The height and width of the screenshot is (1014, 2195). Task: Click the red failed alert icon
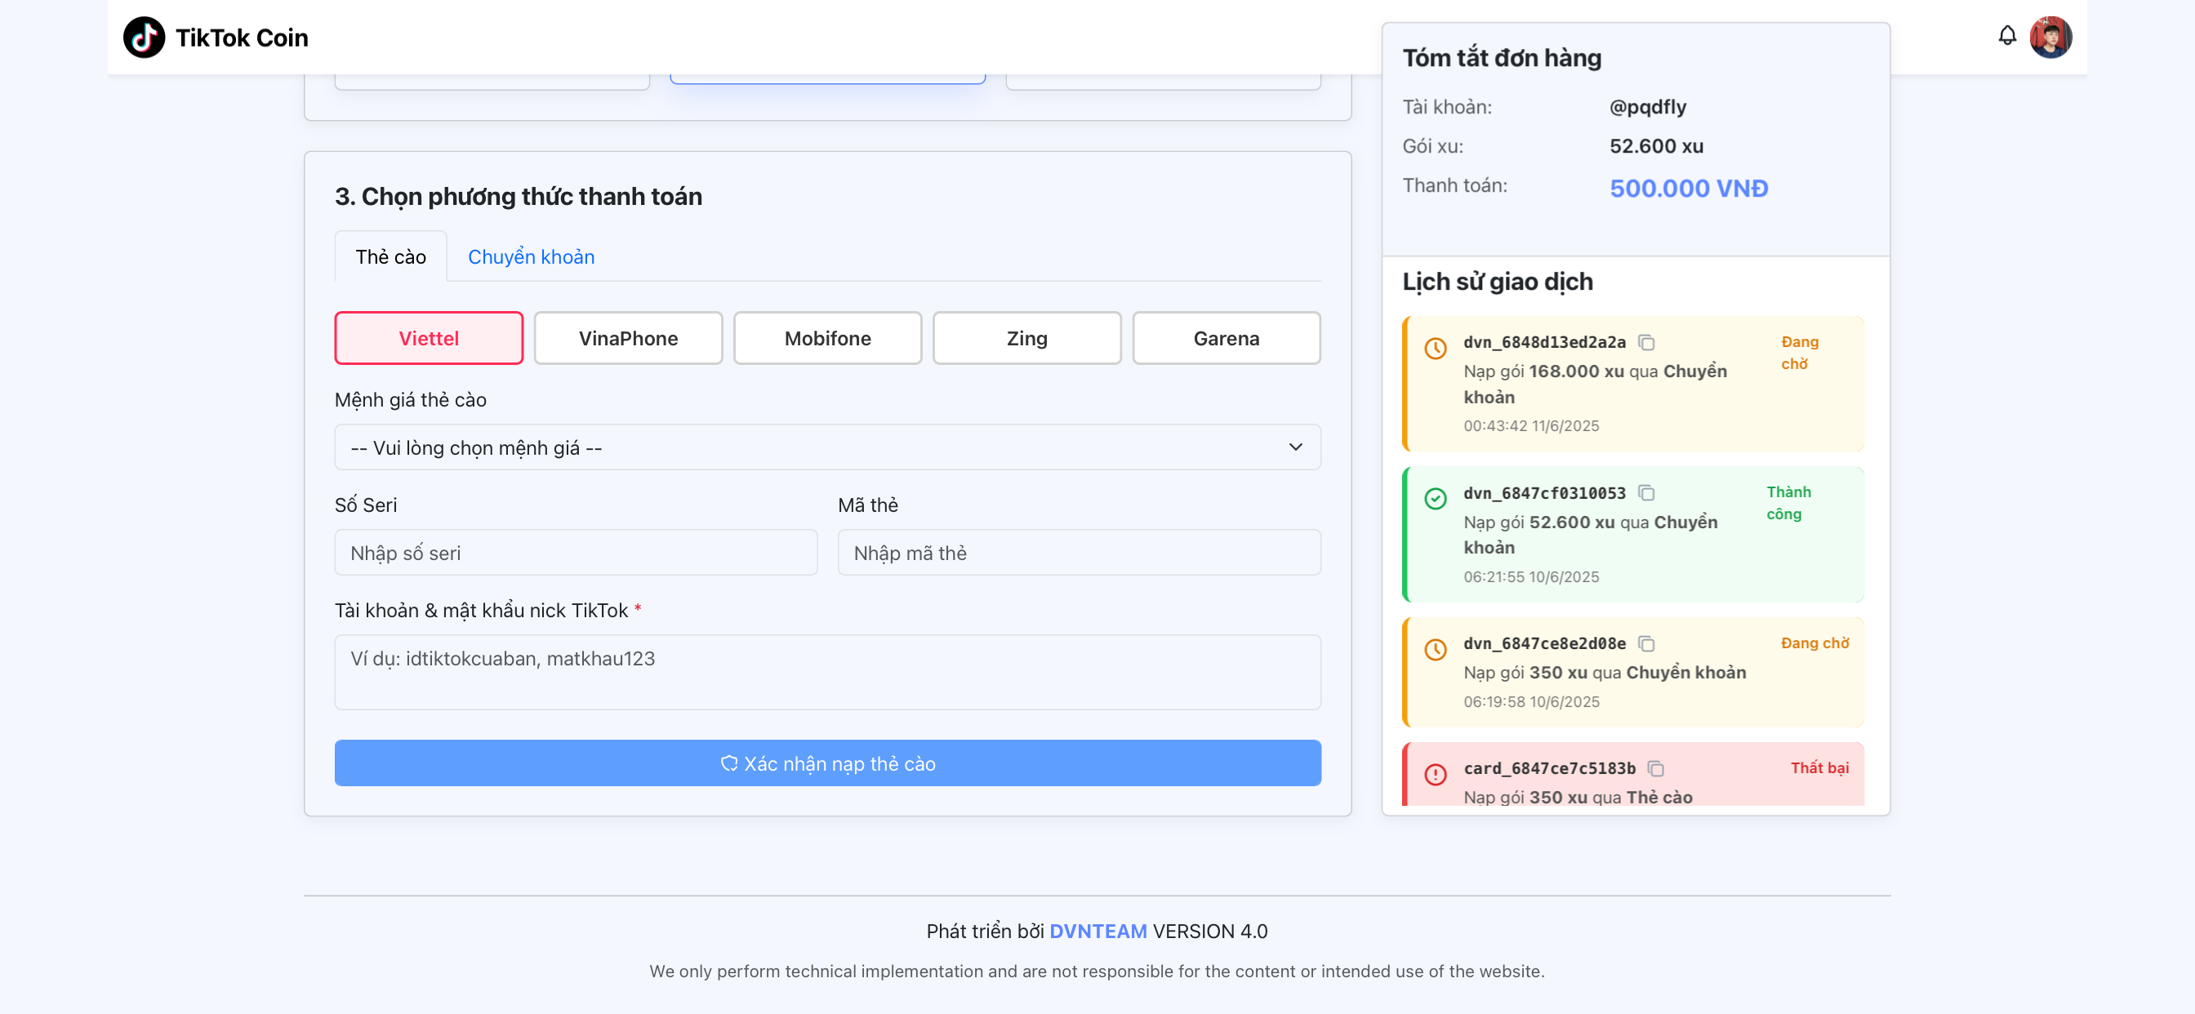[x=1435, y=774]
